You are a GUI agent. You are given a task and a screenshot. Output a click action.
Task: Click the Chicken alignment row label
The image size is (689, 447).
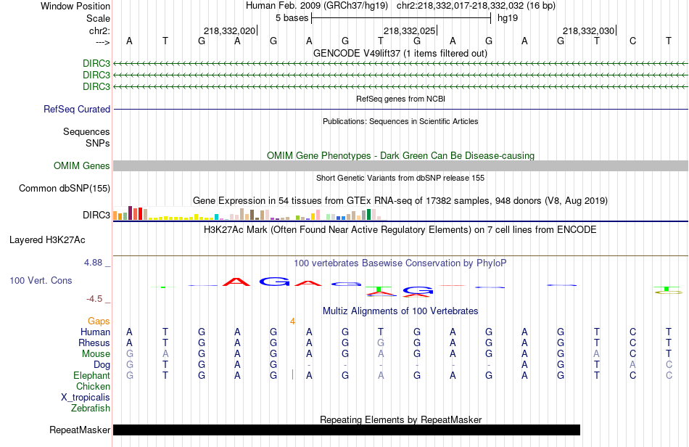[93, 386]
